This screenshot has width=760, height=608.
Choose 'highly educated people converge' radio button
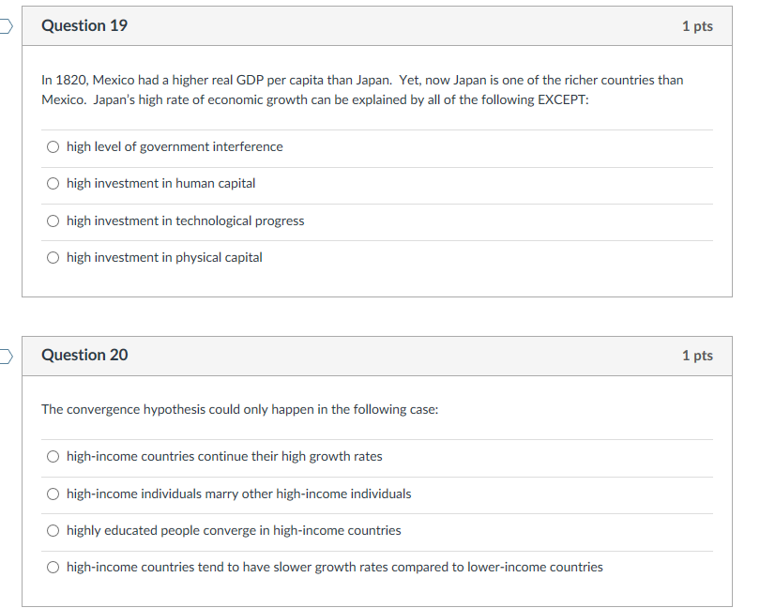pyautogui.click(x=53, y=531)
